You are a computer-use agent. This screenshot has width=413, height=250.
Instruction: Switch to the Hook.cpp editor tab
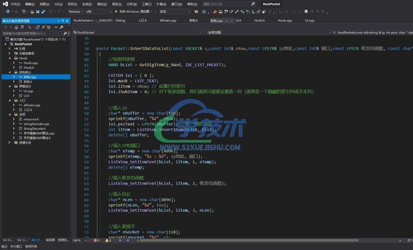(284, 20)
